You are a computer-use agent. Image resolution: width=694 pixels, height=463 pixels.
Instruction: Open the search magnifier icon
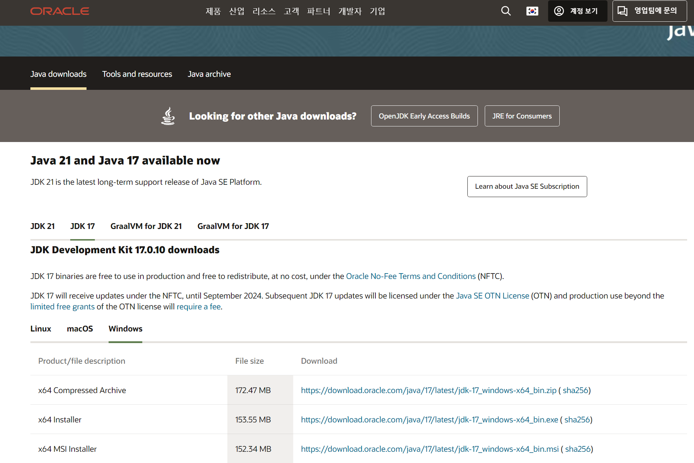pos(506,11)
